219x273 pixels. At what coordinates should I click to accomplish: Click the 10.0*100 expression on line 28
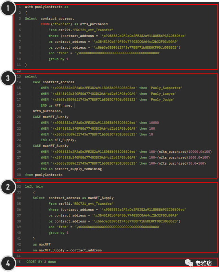[x=196, y=164]
